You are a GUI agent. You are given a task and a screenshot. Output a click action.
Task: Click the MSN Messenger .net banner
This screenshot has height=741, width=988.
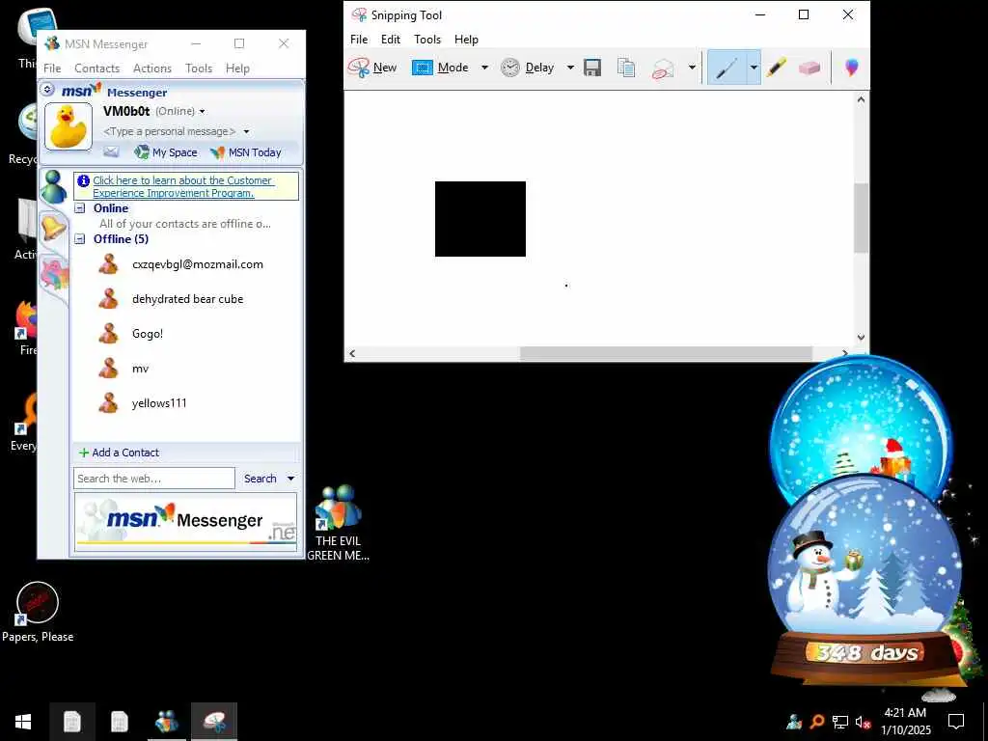tap(185, 522)
